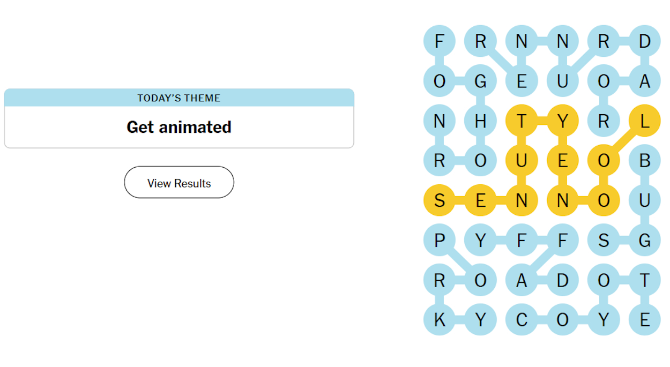This screenshot has height=367, width=670.
Task: Click the yellow N beside yellow E
Action: pyautogui.click(x=522, y=200)
